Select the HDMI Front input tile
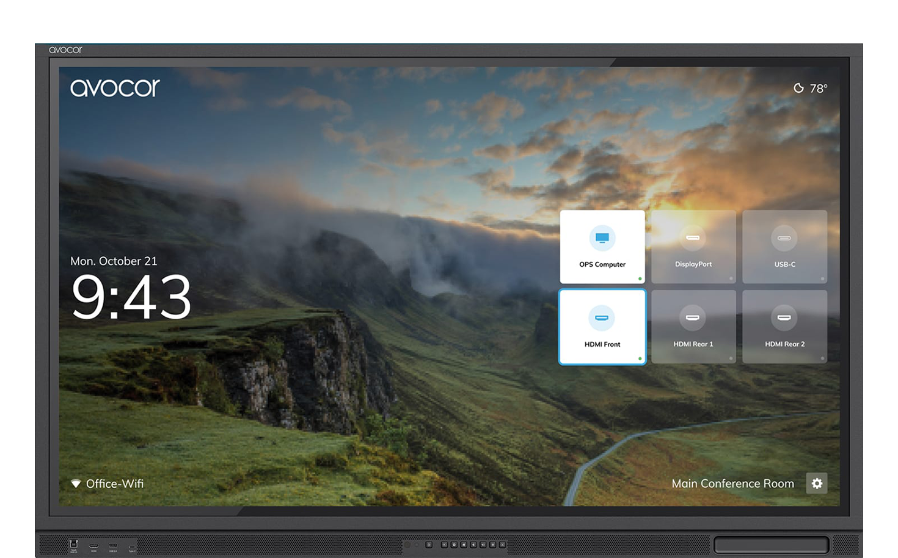The height and width of the screenshot is (558, 898). pyautogui.click(x=602, y=327)
